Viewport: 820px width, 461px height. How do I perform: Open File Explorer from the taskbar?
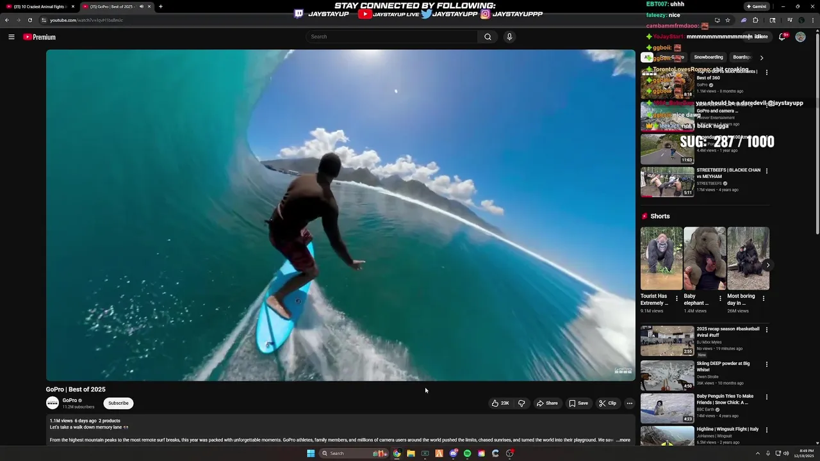[x=411, y=453]
